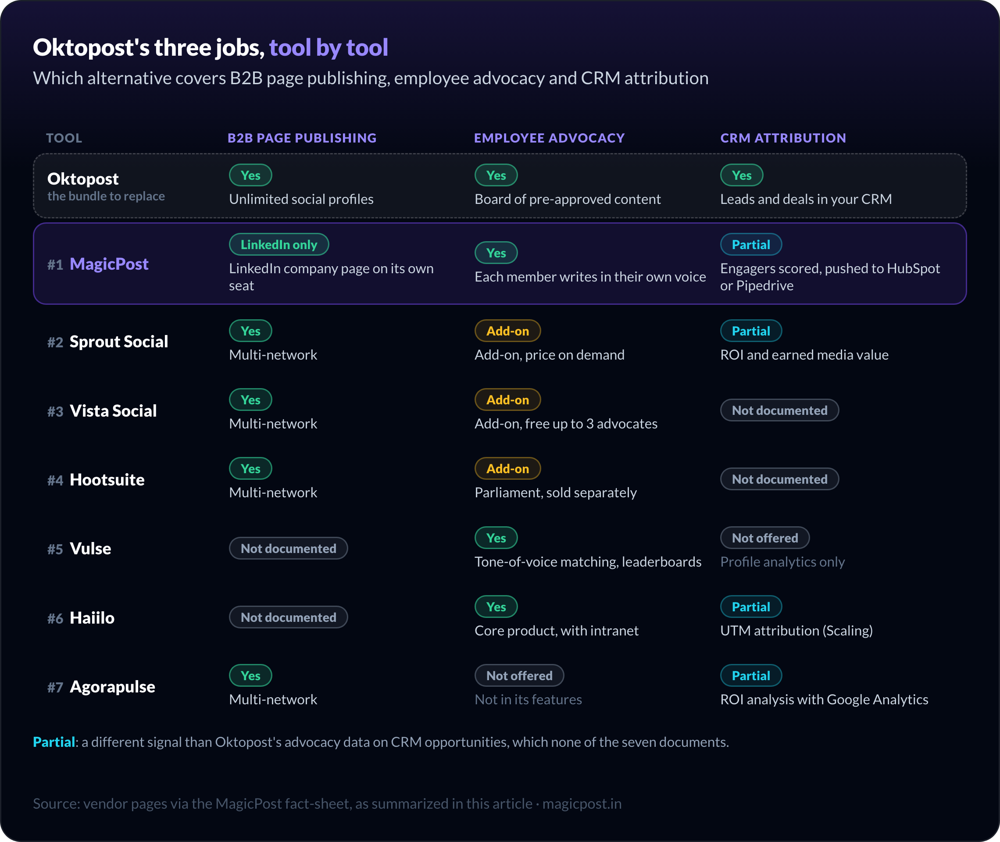Click the 'tool by tool' title text

pyautogui.click(x=329, y=47)
